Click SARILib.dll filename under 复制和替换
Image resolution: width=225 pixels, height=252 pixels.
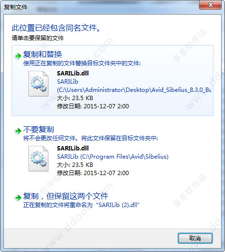[x=73, y=74]
